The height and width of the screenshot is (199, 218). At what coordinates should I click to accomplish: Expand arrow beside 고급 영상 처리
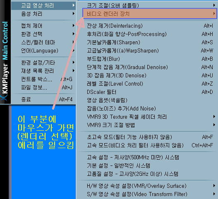[74, 5]
